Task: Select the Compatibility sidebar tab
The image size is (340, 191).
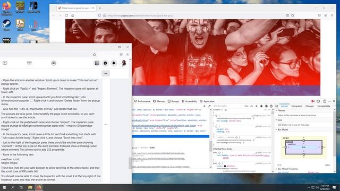Action: tap(324, 106)
